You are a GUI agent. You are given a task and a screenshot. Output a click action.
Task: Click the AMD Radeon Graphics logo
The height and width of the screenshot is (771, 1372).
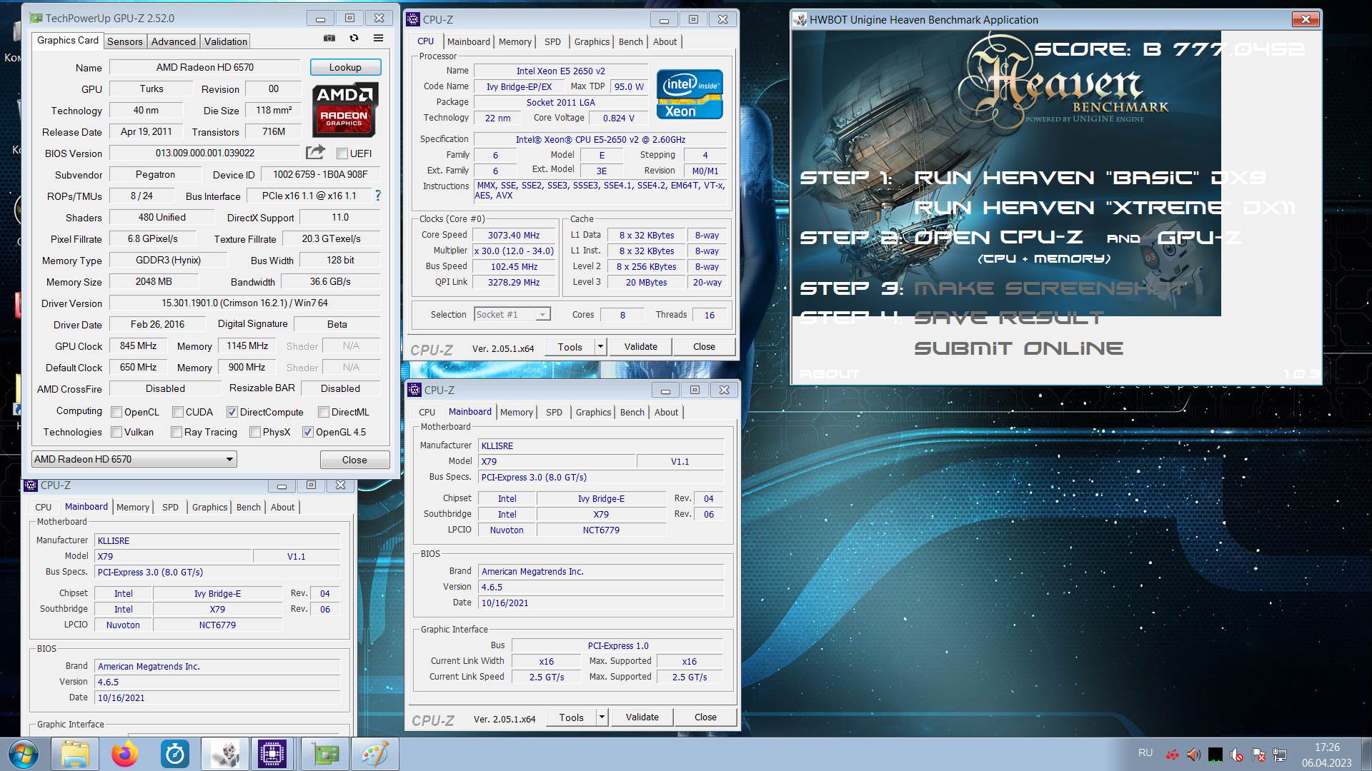coord(345,110)
